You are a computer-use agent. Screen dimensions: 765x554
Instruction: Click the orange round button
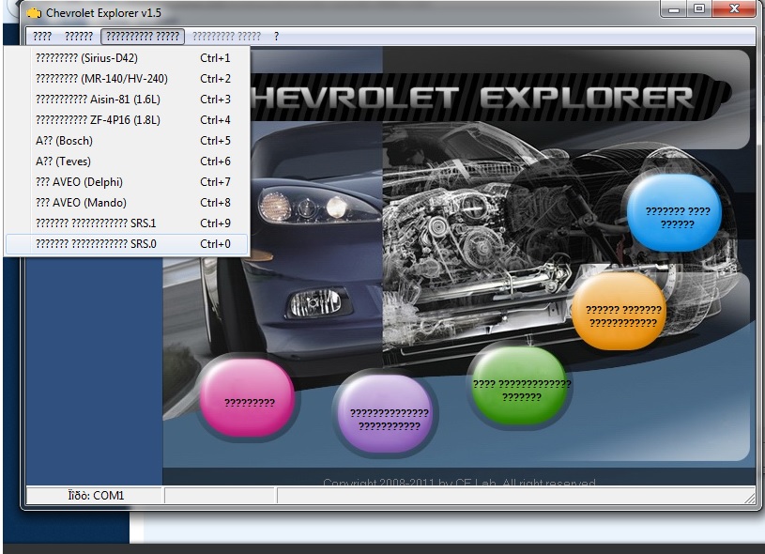pyautogui.click(x=620, y=312)
